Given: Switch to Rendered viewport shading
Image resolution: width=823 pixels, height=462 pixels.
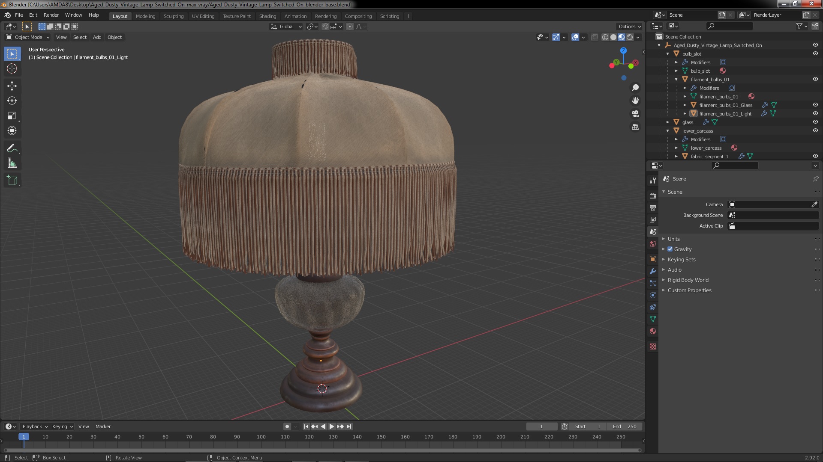Looking at the screenshot, I should pyautogui.click(x=630, y=38).
